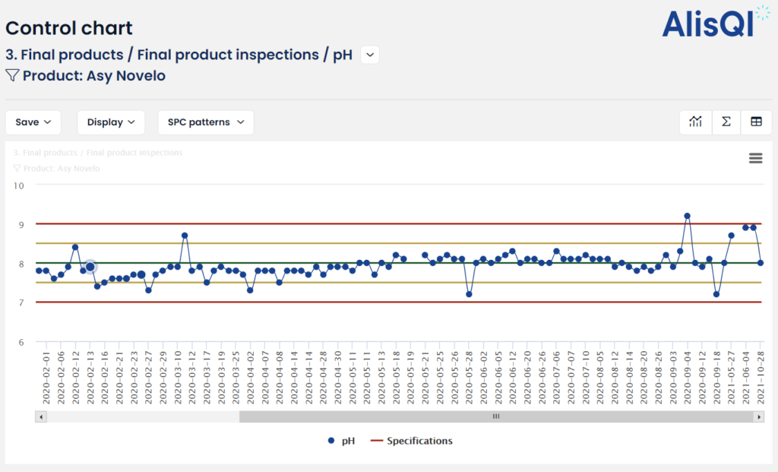This screenshot has width=778, height=472.
Task: Expand the chevron next to pH title
Action: [369, 55]
